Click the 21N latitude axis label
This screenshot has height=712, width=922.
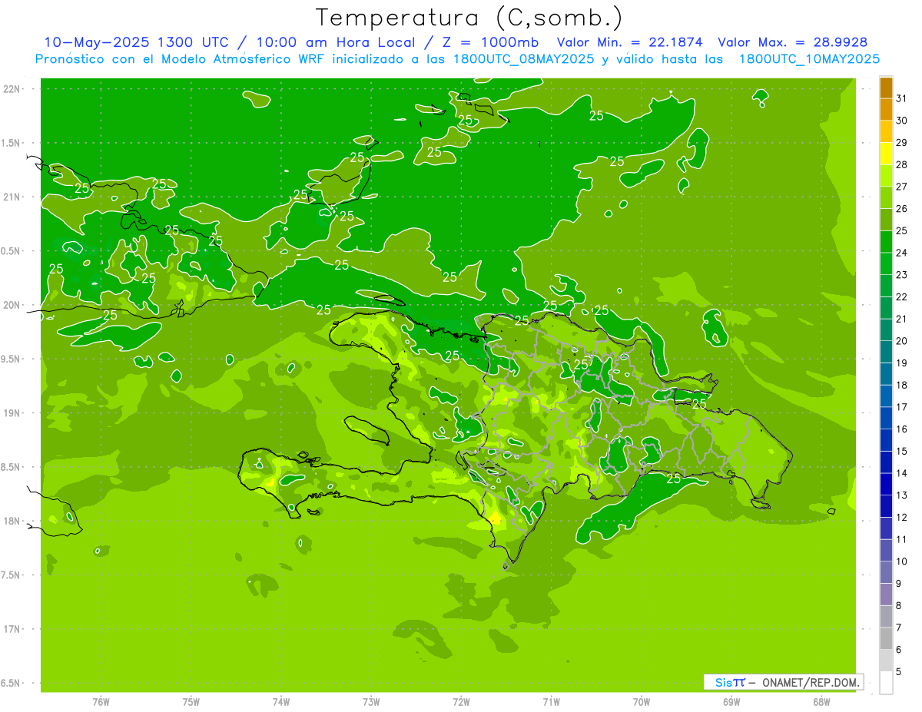[12, 197]
